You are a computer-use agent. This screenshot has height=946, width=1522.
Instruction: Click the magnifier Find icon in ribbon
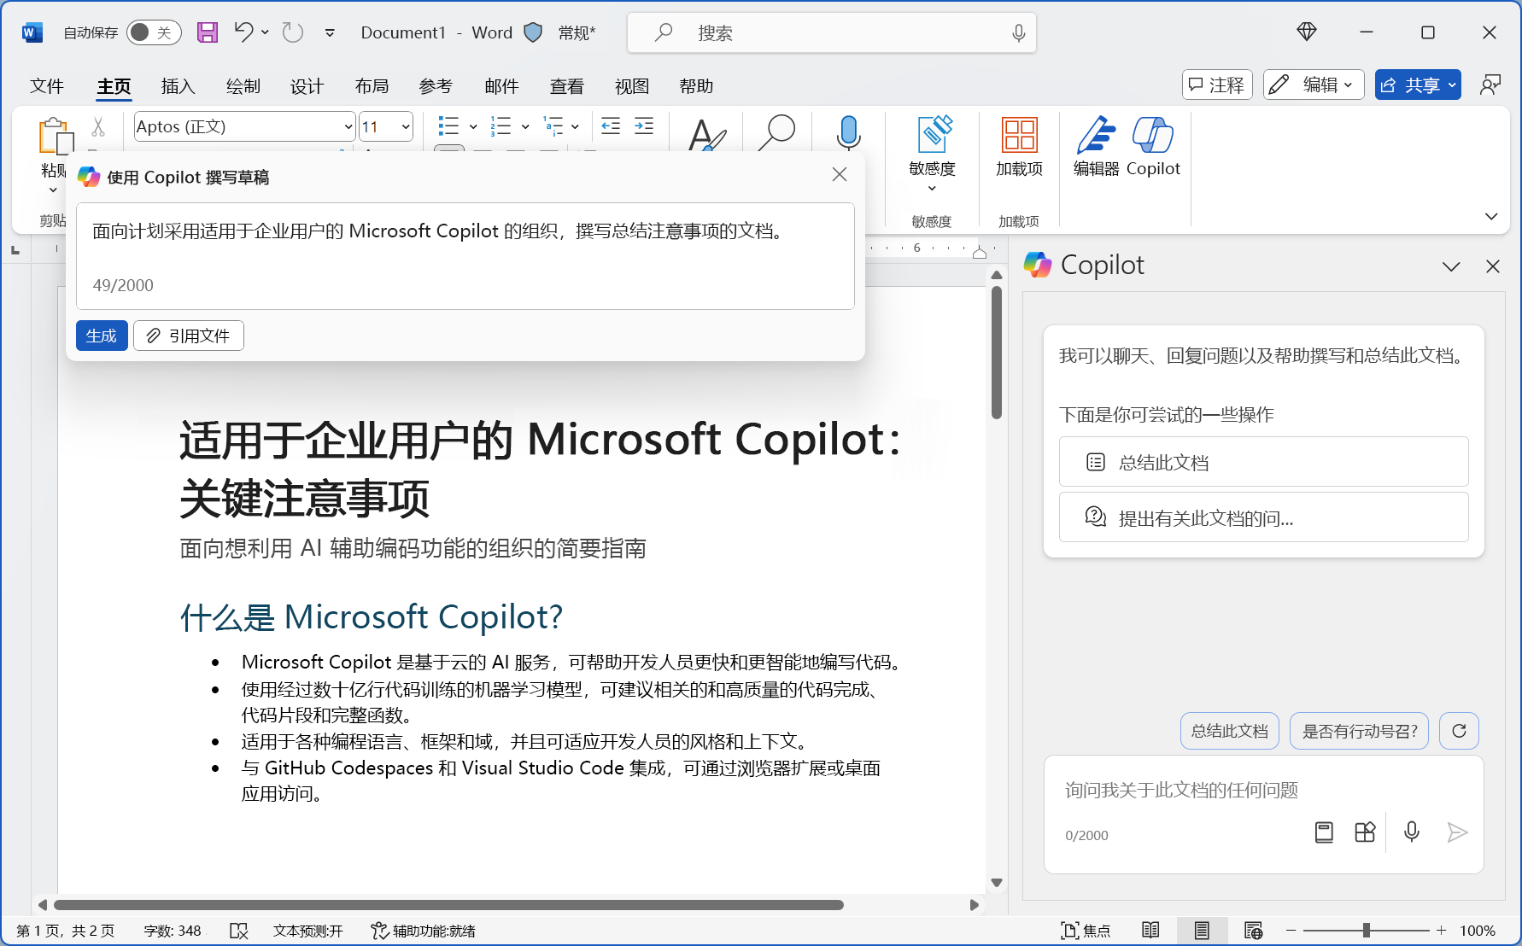coord(777,133)
